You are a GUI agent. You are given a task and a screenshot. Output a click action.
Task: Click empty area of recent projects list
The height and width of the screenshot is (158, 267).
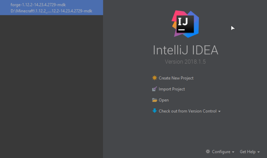51,86
